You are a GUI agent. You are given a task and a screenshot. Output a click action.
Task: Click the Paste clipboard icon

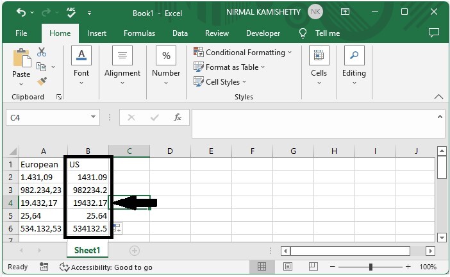[x=22, y=58]
